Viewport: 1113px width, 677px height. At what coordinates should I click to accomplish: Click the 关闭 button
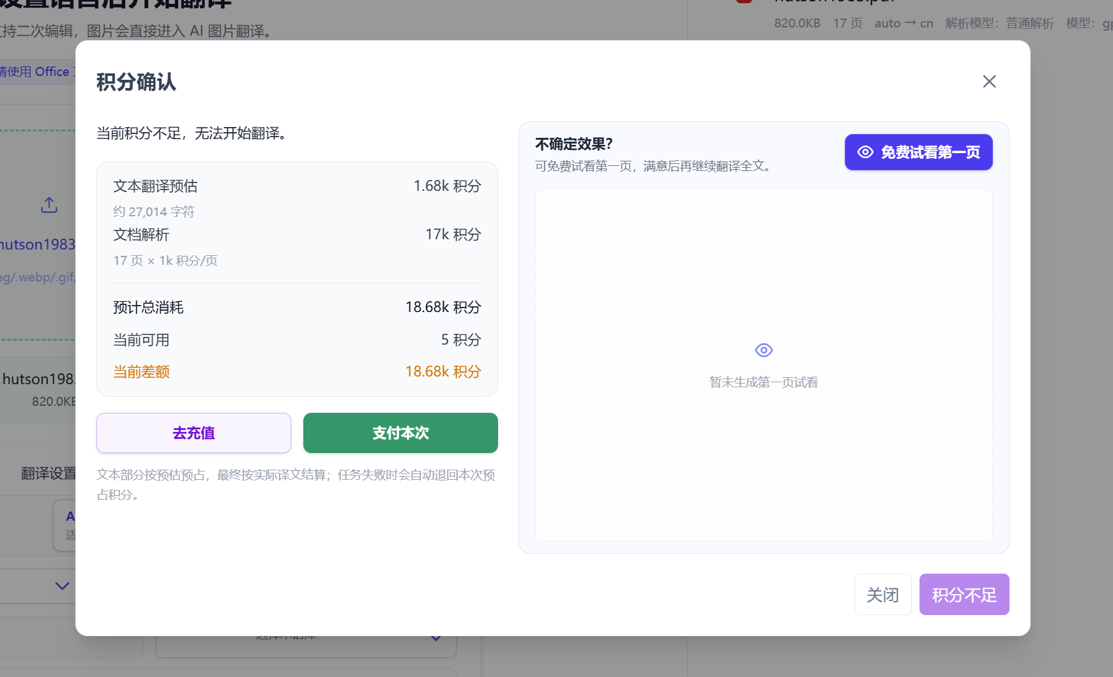(x=882, y=595)
